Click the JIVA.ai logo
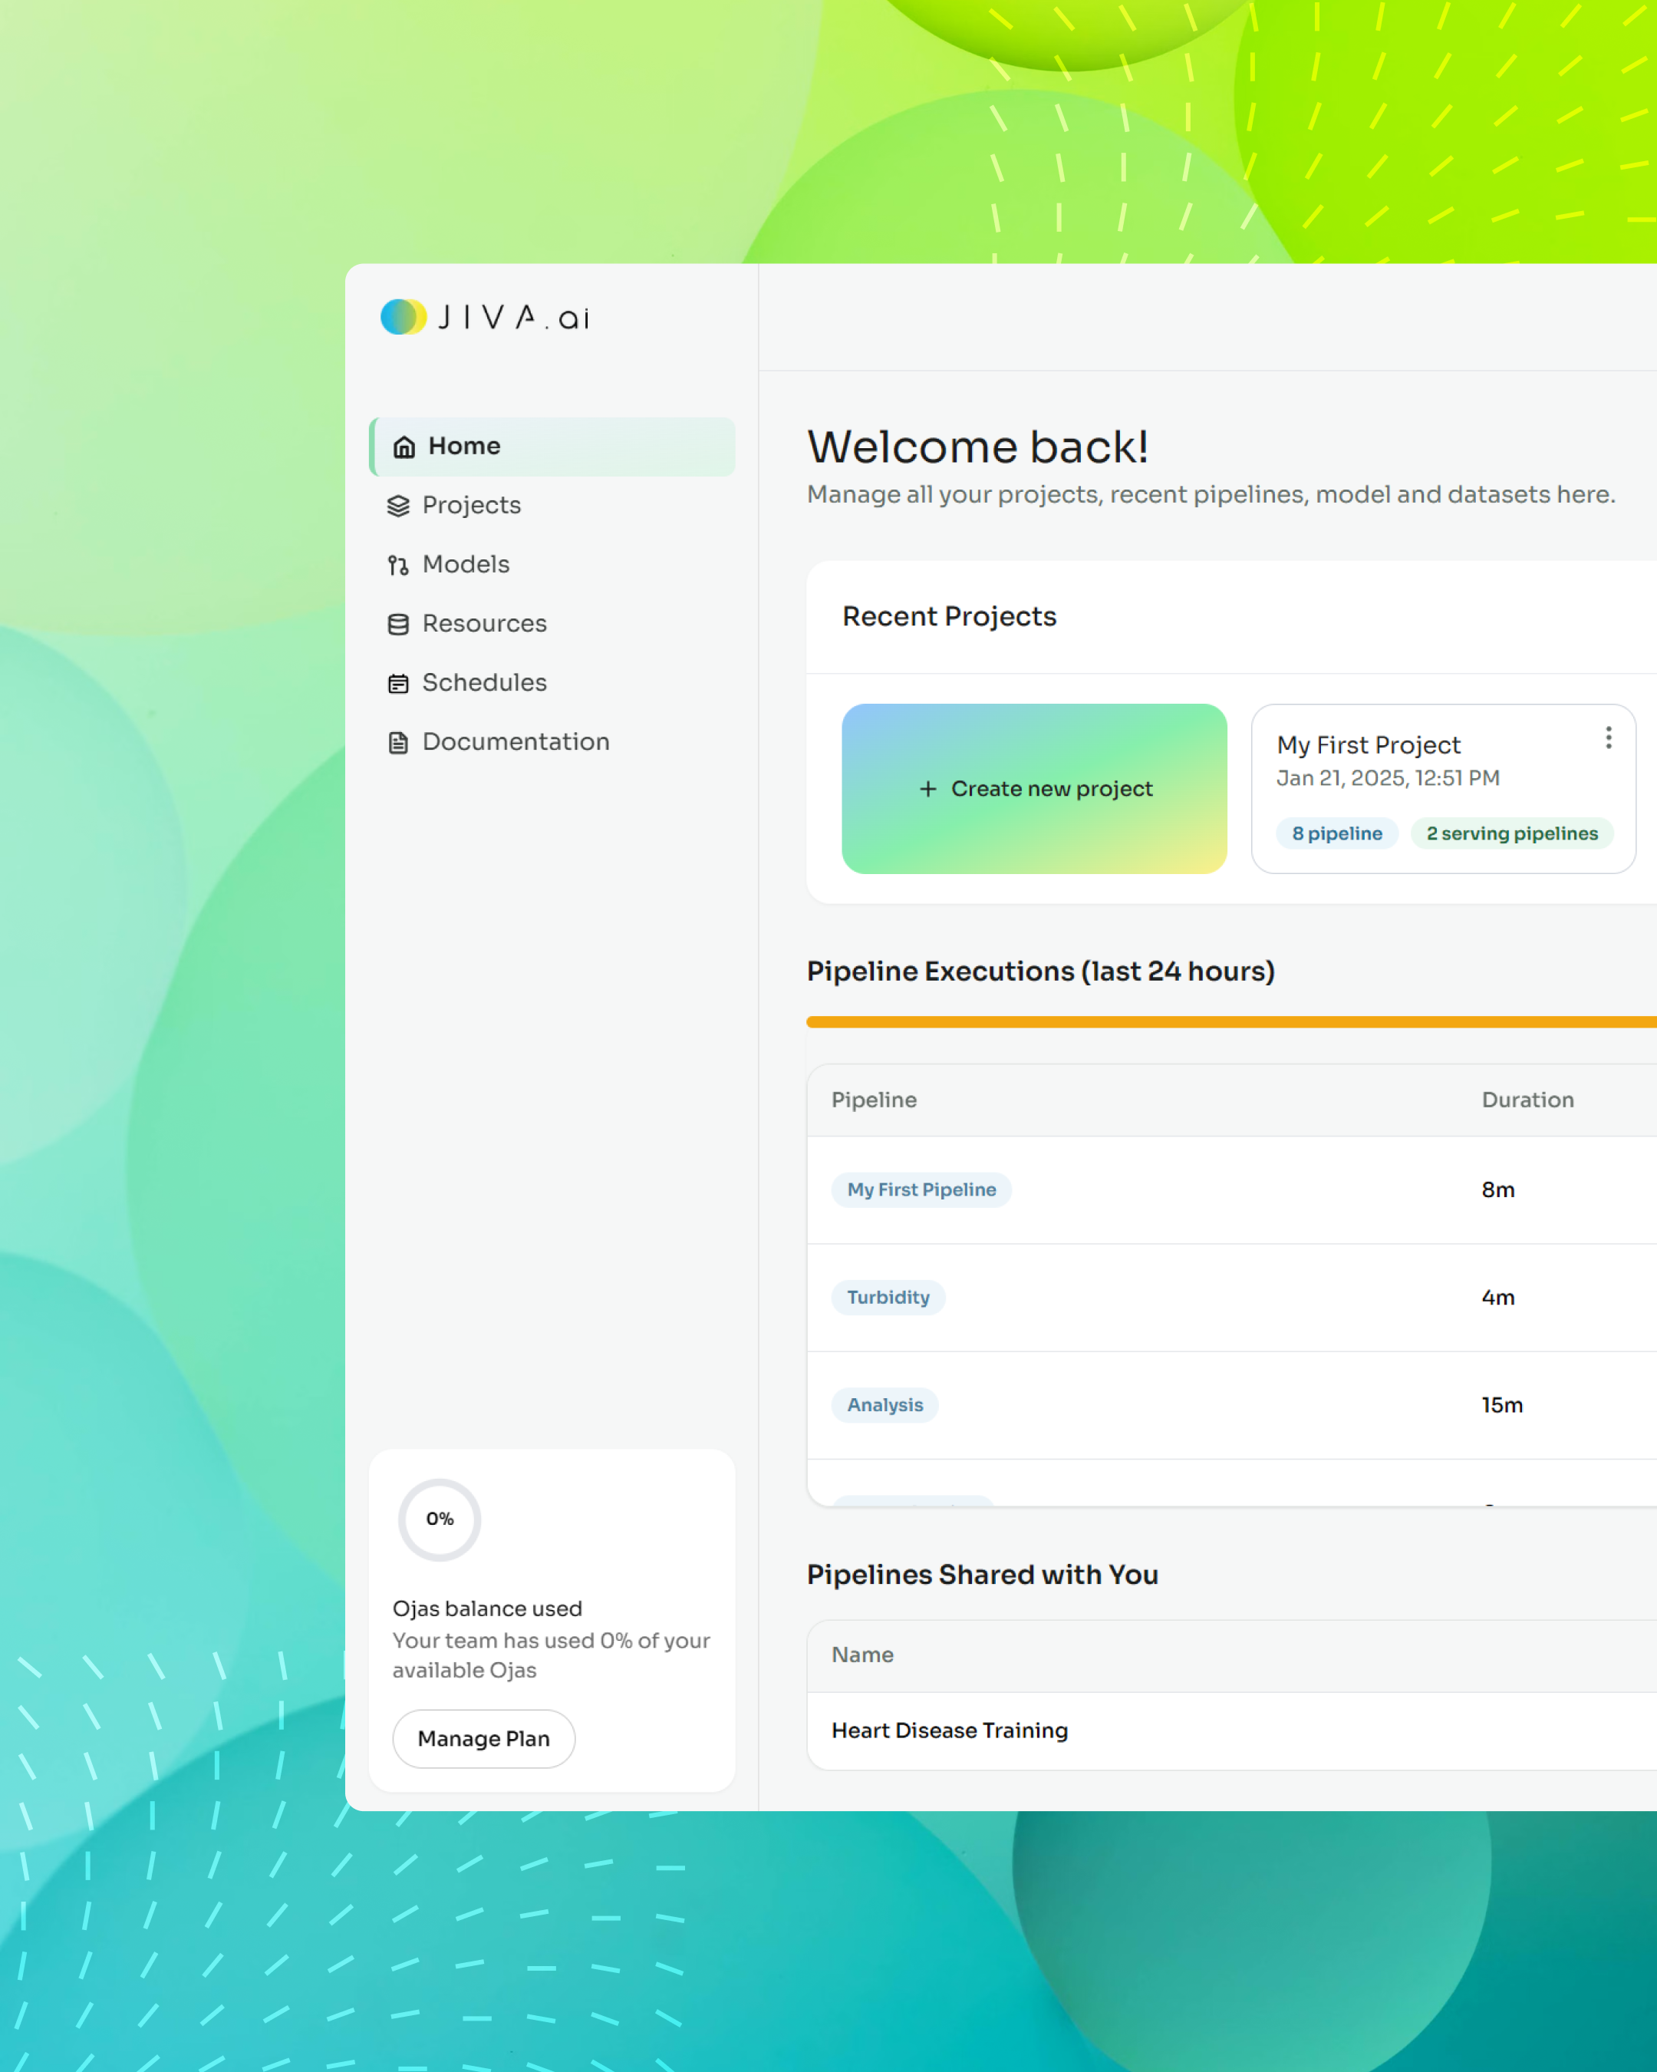This screenshot has width=1657, height=2072. point(485,317)
